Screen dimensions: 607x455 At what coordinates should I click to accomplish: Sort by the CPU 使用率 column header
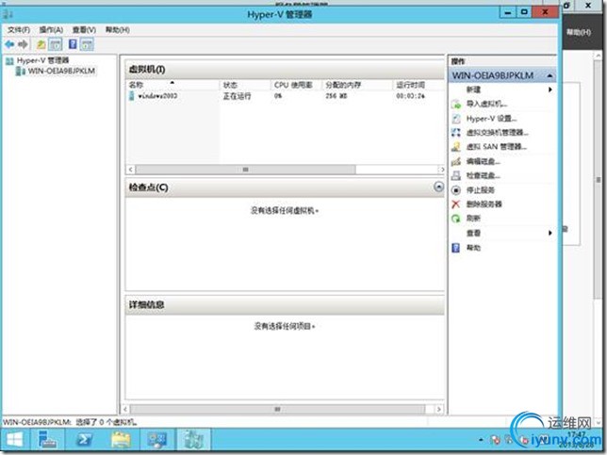pyautogui.click(x=296, y=85)
